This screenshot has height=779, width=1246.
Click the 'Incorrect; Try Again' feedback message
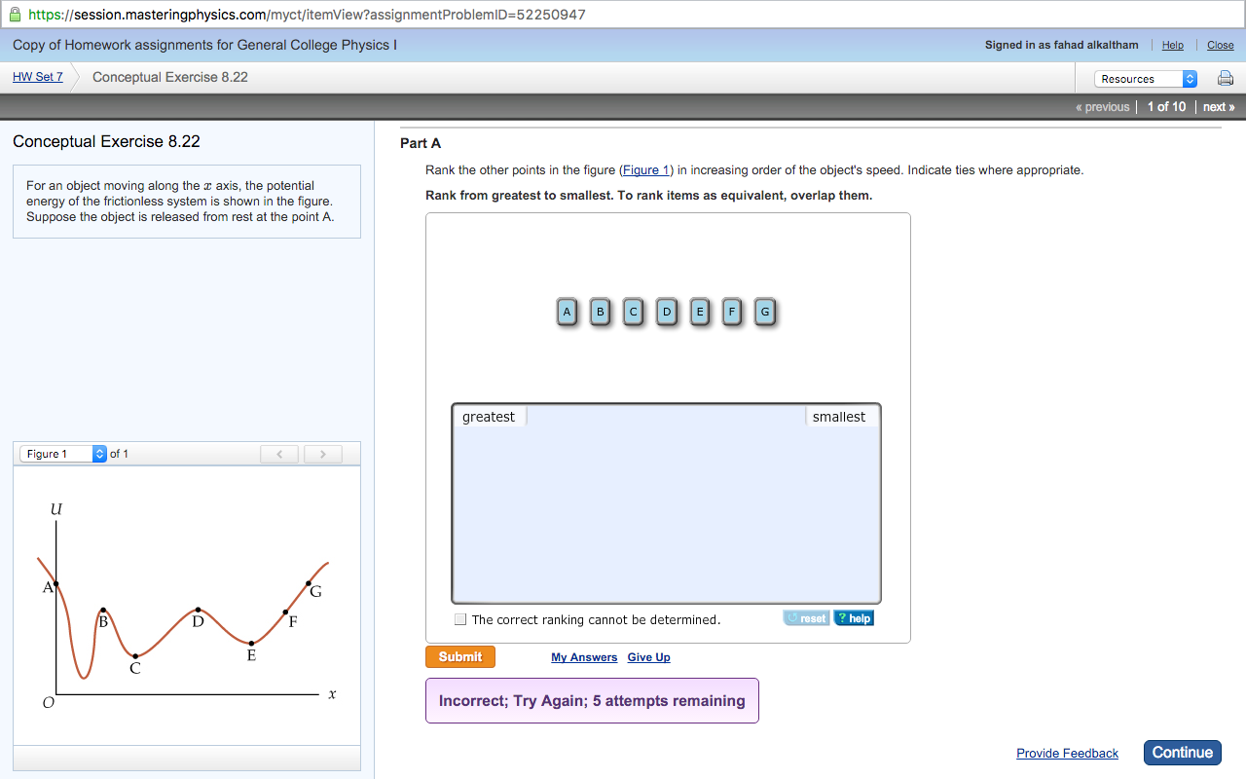point(592,700)
